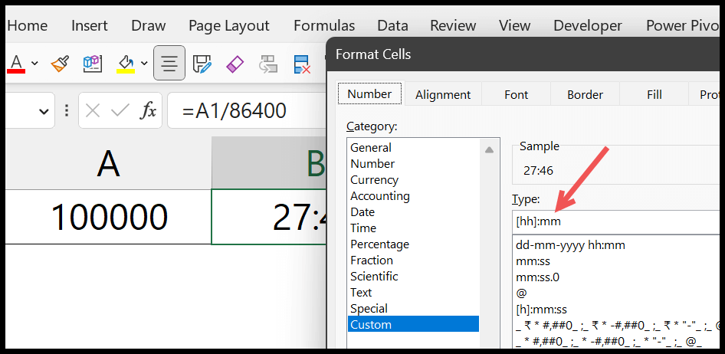725x354 pixels.
Task: Open the fill color dropdown arrow
Action: (x=144, y=64)
